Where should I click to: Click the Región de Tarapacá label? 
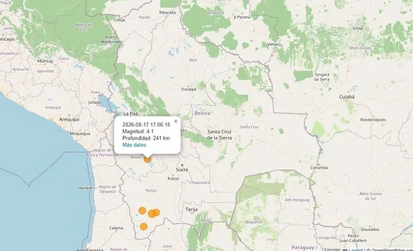(107, 189)
